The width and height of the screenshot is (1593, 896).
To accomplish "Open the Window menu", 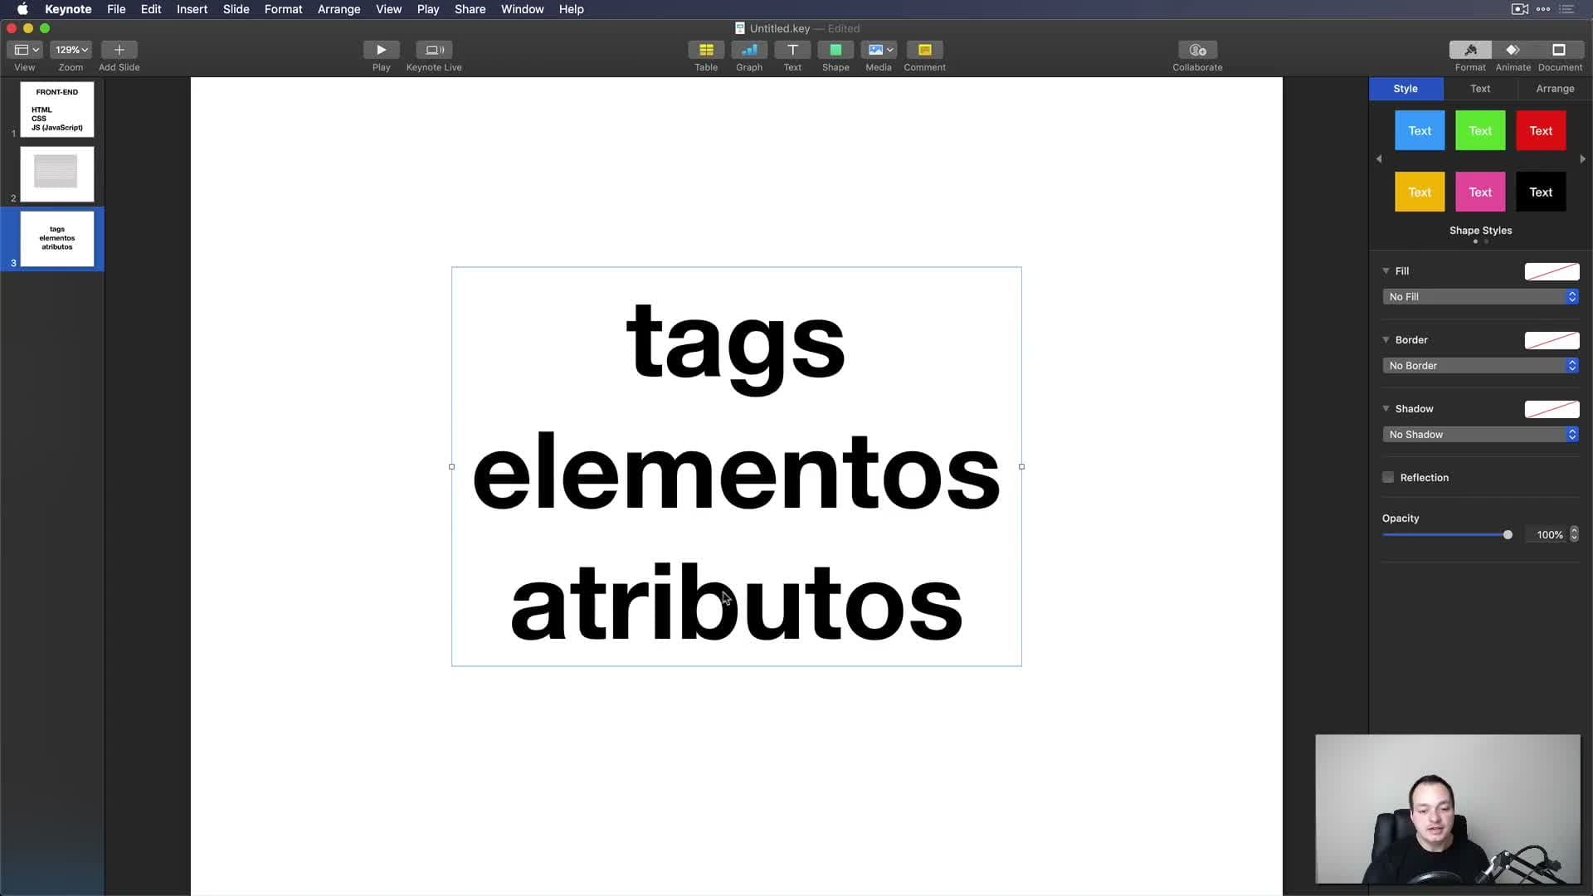I will tap(522, 9).
